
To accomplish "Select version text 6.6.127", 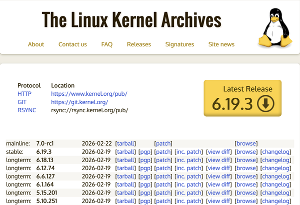I will pos(45,177).
